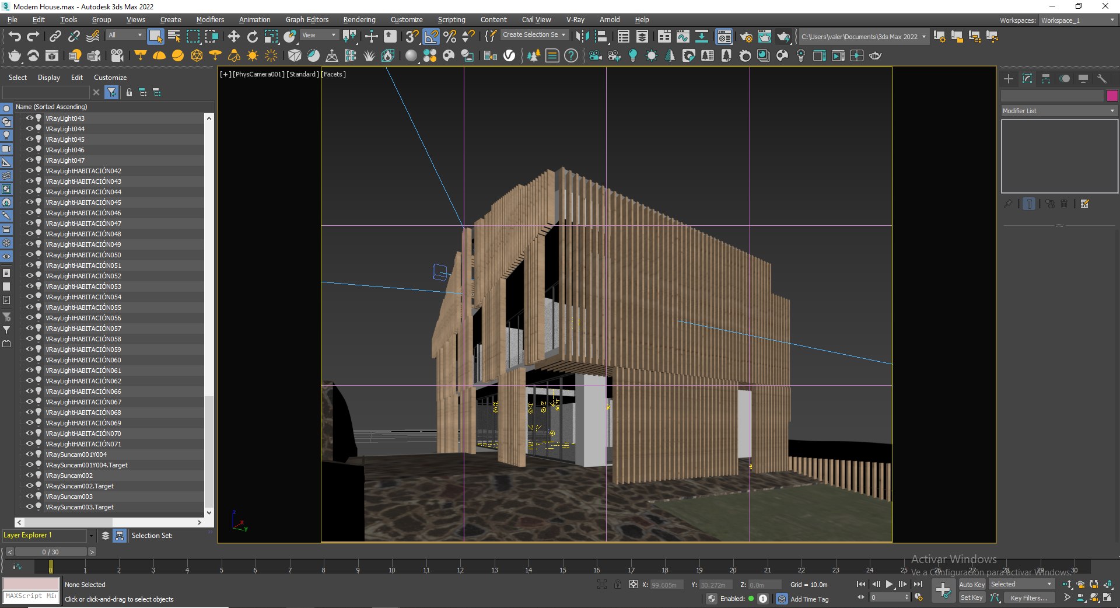The width and height of the screenshot is (1120, 608).
Task: Open the Civil View menu
Action: 536,20
